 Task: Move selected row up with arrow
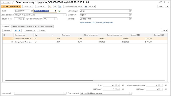coord(16,30)
